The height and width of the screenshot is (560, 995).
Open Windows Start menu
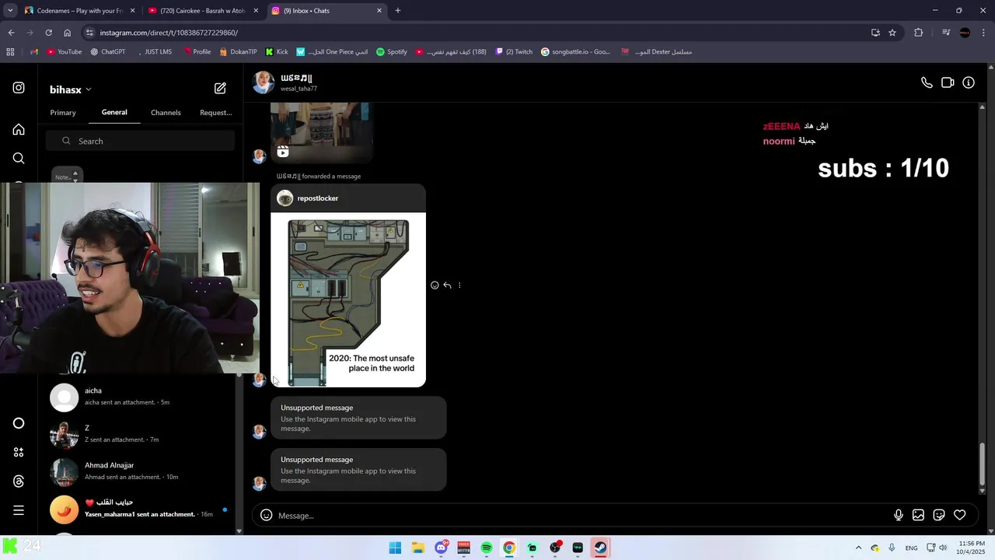pos(395,548)
